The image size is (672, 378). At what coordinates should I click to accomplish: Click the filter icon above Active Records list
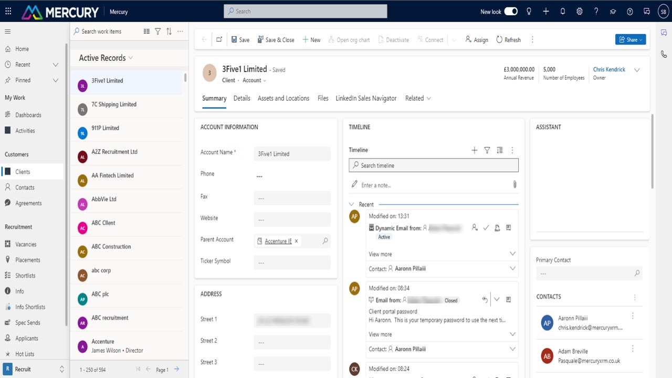pyautogui.click(x=157, y=31)
